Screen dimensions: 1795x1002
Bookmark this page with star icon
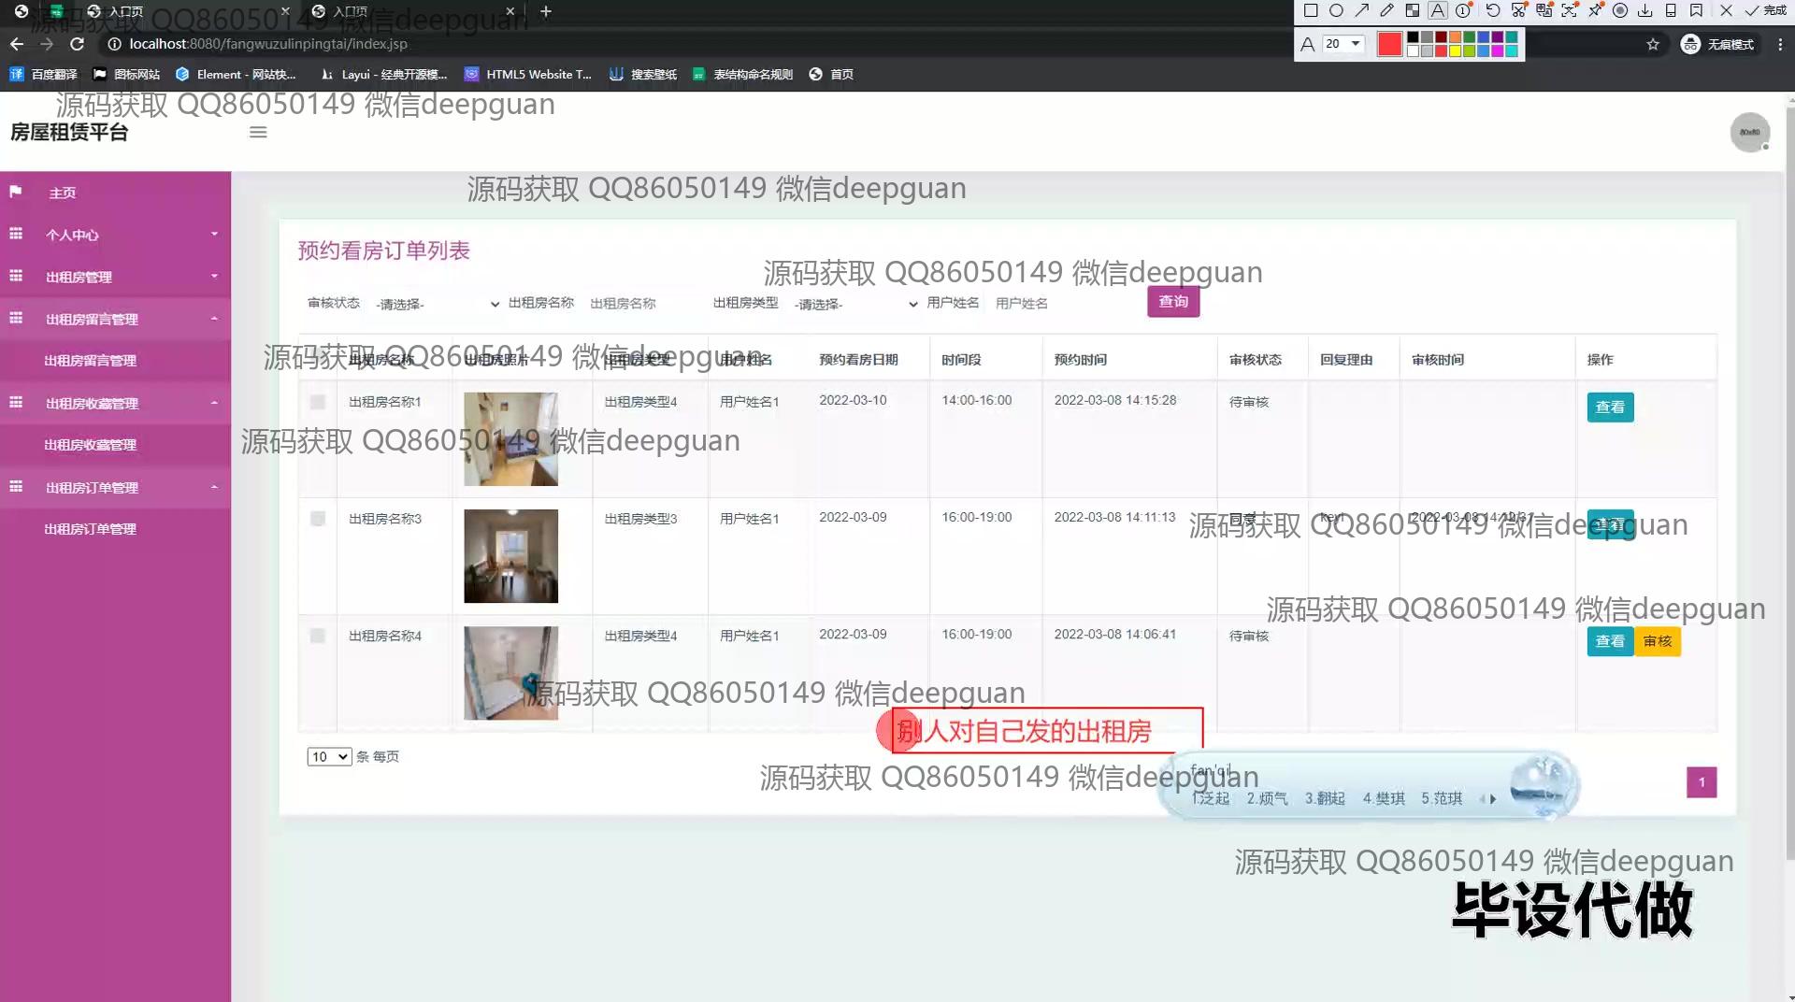pos(1653,44)
